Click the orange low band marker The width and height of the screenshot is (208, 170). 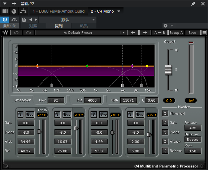pos(38,66)
